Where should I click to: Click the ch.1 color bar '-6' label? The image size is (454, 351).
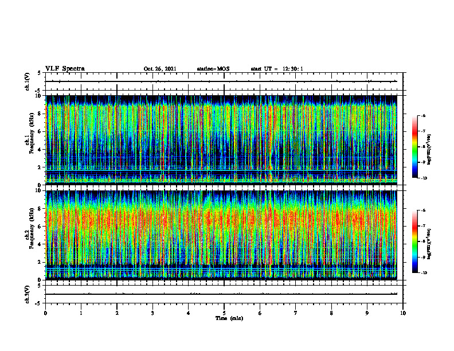click(423, 115)
